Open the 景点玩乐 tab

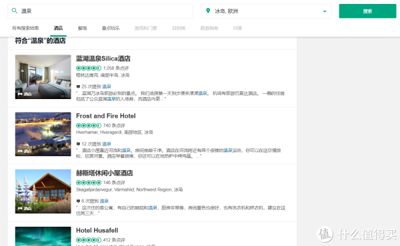111,28
